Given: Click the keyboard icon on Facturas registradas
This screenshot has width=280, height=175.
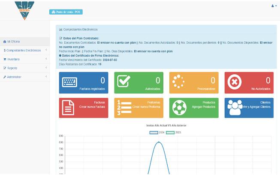Looking at the screenshot, I should (69, 82).
